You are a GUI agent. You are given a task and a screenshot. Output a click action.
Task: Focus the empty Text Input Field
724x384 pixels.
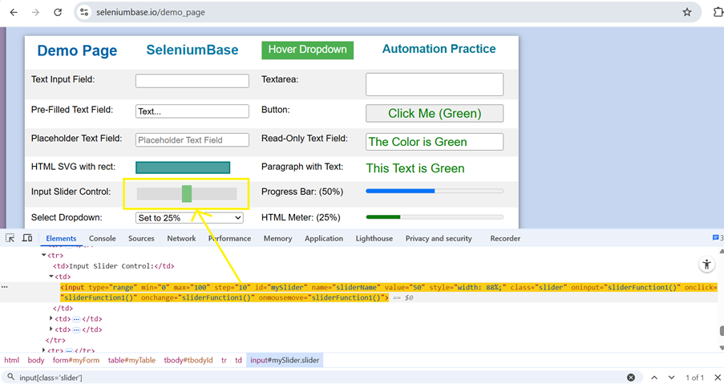click(x=192, y=81)
